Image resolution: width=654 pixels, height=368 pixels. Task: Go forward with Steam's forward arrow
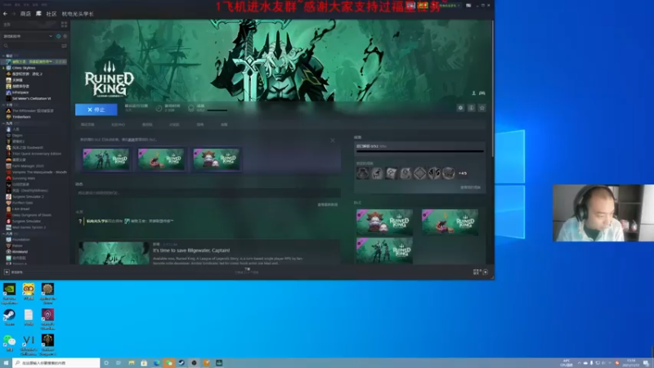coord(13,14)
